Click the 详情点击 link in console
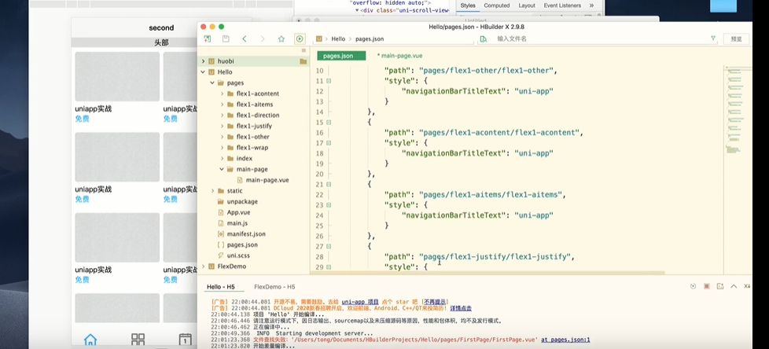The height and width of the screenshot is (349, 769). point(461,308)
